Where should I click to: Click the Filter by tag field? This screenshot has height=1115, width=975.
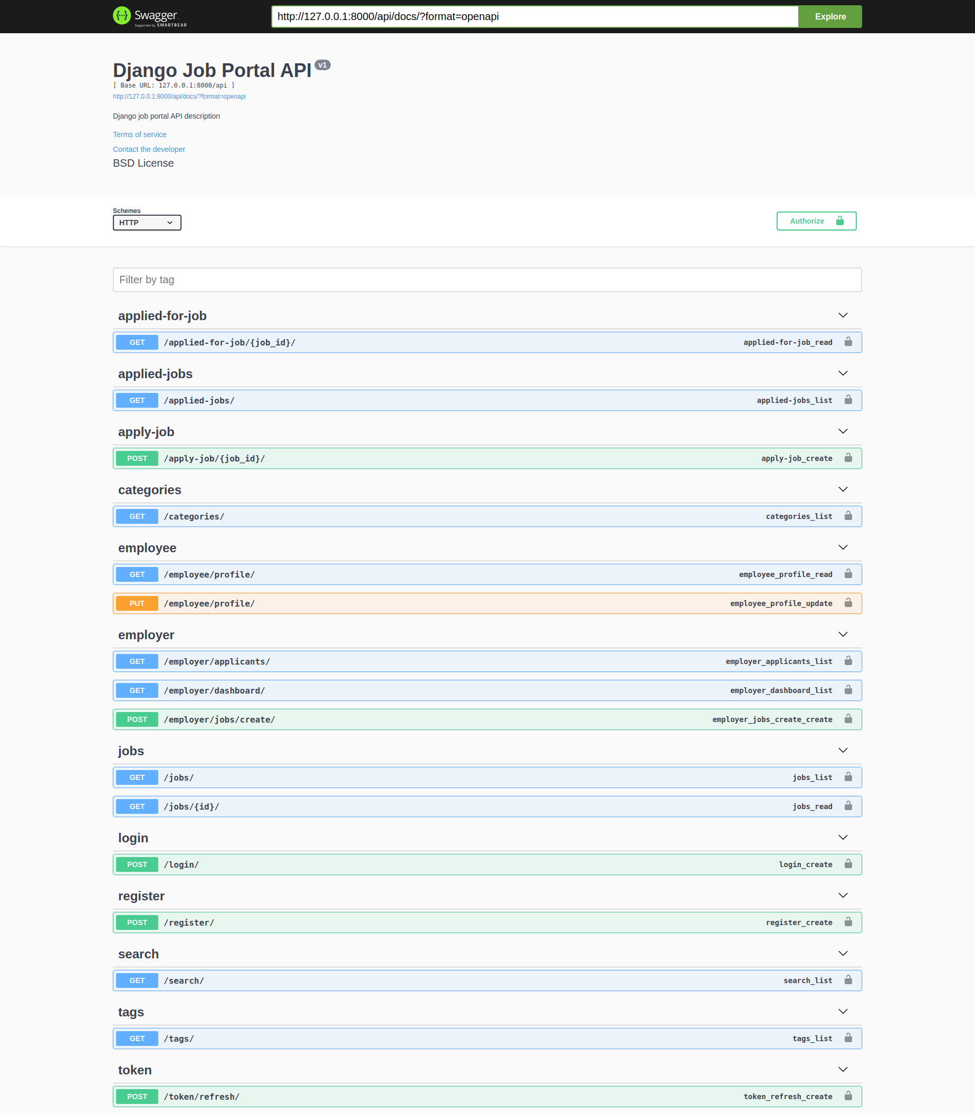tap(487, 280)
